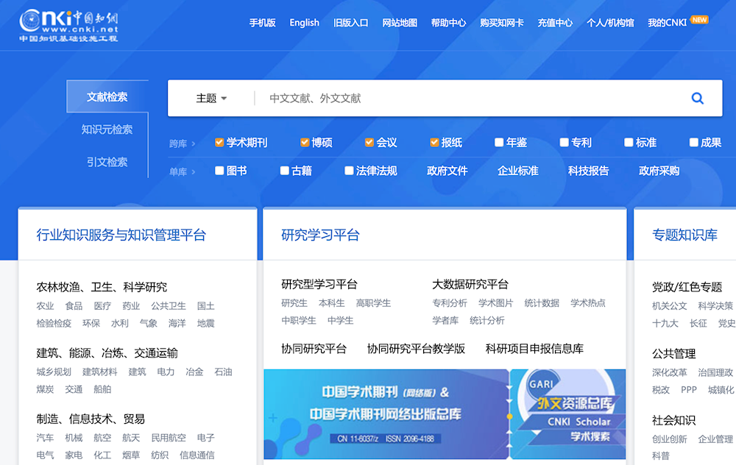The height and width of the screenshot is (465, 736).
Task: Open 城乡规划 industry link
Action: click(x=54, y=372)
